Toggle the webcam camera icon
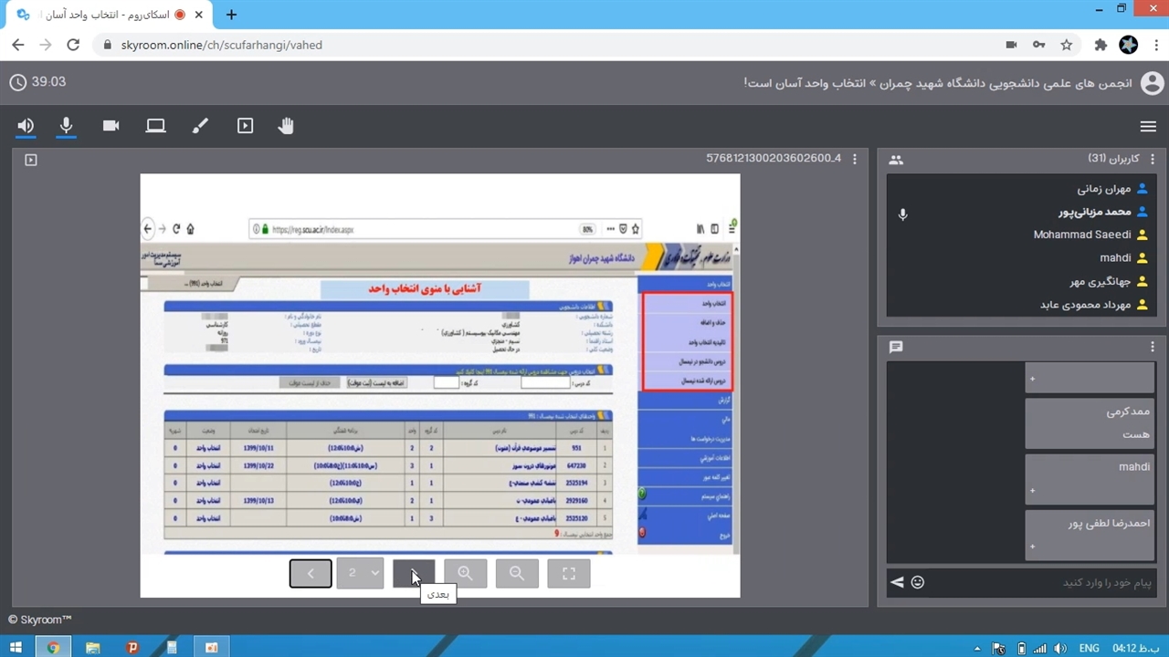This screenshot has width=1169, height=657. (x=111, y=126)
